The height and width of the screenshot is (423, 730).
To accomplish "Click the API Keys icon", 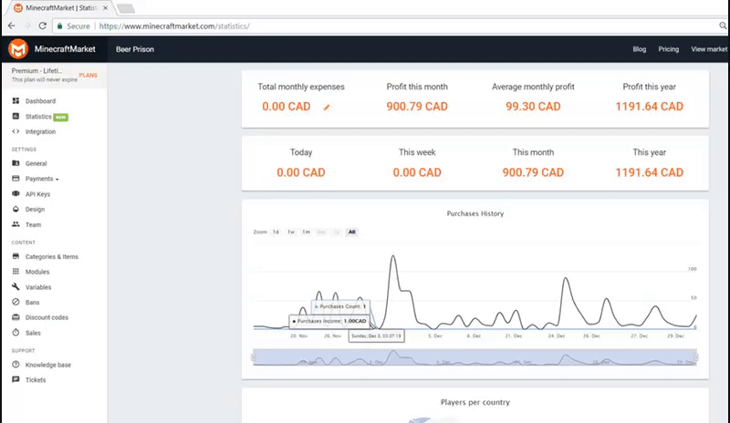I will pyautogui.click(x=16, y=193).
